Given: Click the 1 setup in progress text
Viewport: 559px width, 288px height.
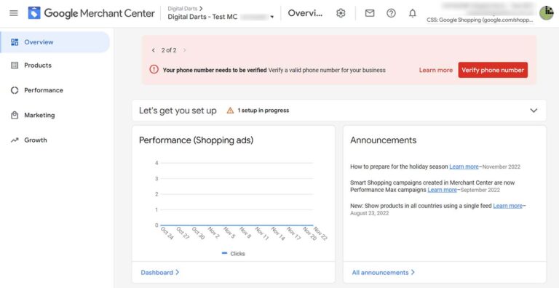Looking at the screenshot, I should (x=263, y=111).
